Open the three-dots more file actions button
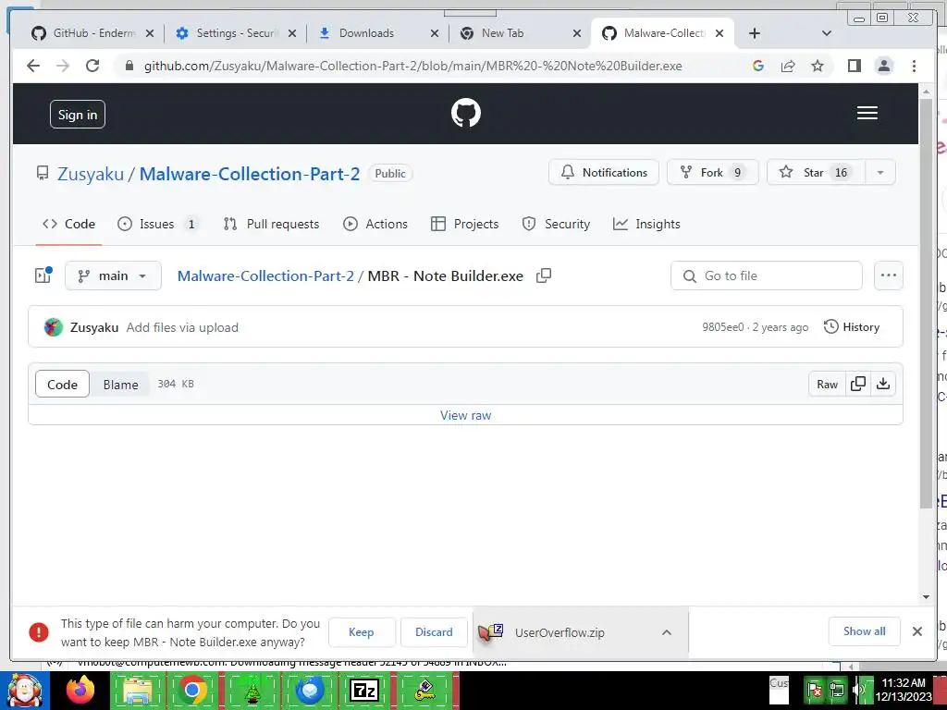The width and height of the screenshot is (947, 710). (x=889, y=275)
